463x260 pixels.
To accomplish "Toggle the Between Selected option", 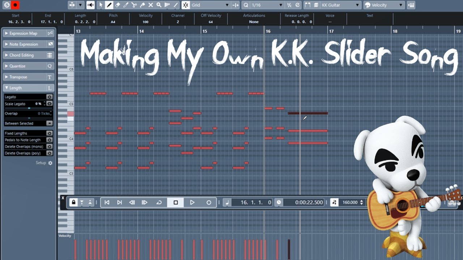I will [x=50, y=123].
